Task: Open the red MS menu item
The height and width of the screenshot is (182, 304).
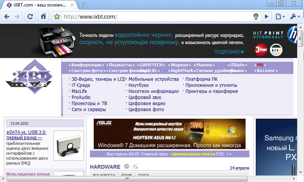Action: pyautogui.click(x=260, y=65)
